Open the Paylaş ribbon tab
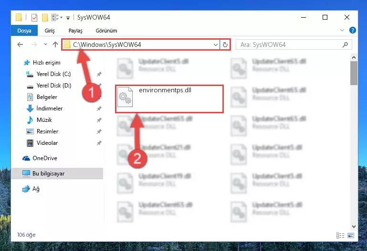This screenshot has height=251, width=367. [75, 31]
